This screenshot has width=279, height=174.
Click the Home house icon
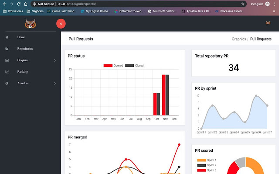[7, 37]
